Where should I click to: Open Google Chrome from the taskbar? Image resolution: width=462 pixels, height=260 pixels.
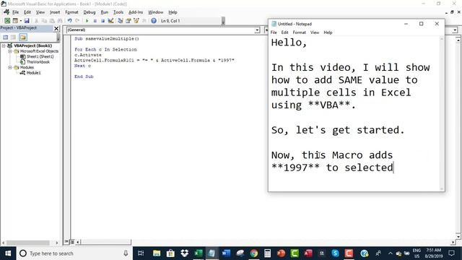click(x=253, y=253)
